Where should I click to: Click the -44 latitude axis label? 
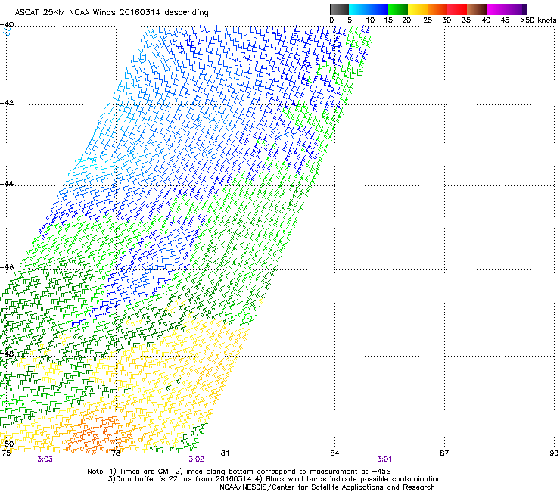(x=7, y=184)
